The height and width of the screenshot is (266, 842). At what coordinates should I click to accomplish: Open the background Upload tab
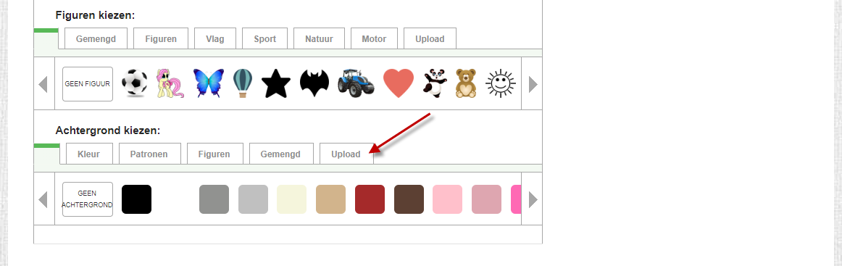click(x=346, y=154)
